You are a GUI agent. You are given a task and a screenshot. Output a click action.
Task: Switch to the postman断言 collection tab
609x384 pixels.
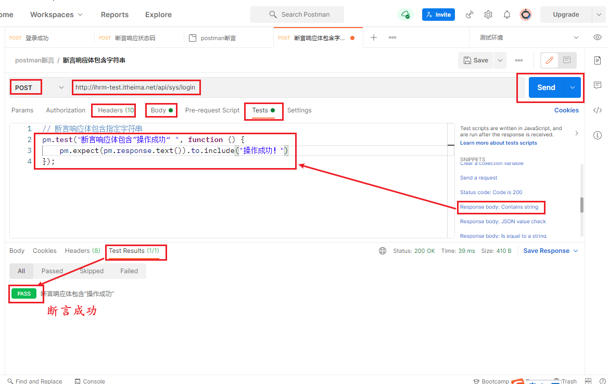tap(213, 37)
